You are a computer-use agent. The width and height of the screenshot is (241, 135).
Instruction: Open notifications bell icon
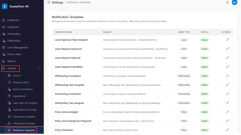pyautogui.click(x=227, y=2)
